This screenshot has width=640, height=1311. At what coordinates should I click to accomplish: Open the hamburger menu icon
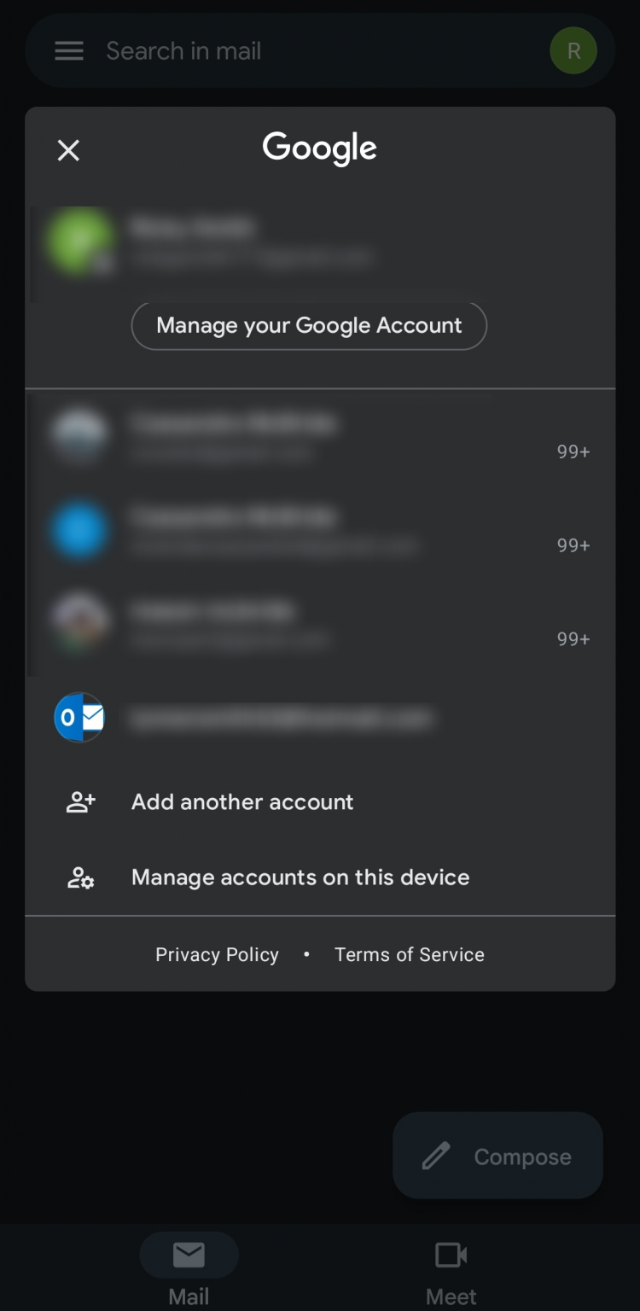[x=68, y=50]
